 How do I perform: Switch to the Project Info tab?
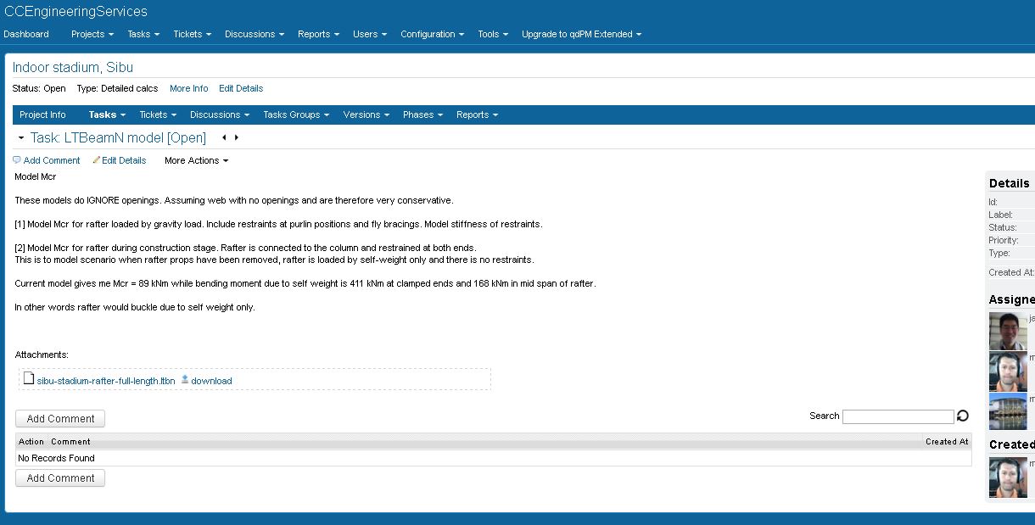click(42, 114)
